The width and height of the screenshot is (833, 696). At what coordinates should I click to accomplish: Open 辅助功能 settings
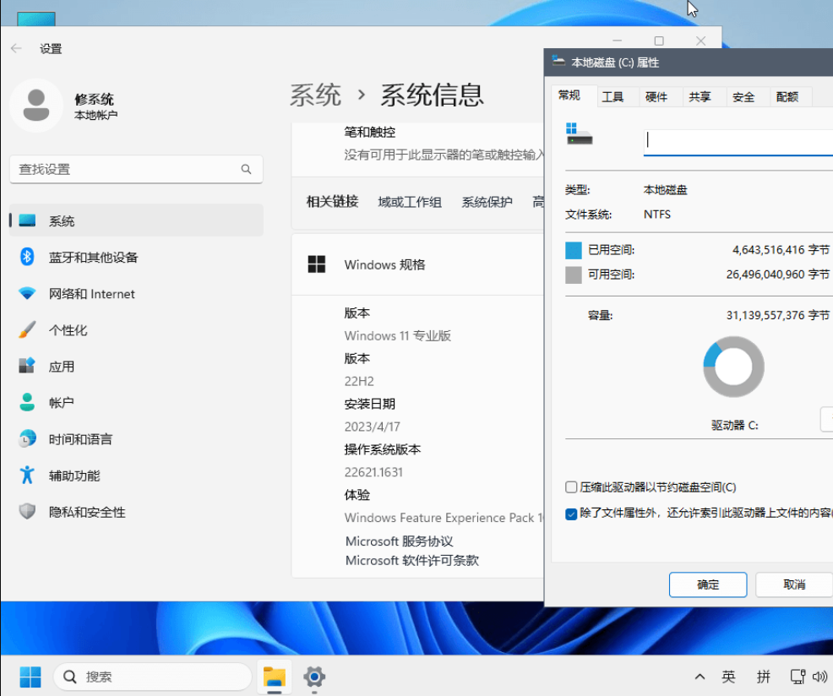click(137, 476)
